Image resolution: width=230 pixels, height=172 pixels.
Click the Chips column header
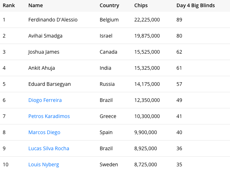tap(141, 5)
